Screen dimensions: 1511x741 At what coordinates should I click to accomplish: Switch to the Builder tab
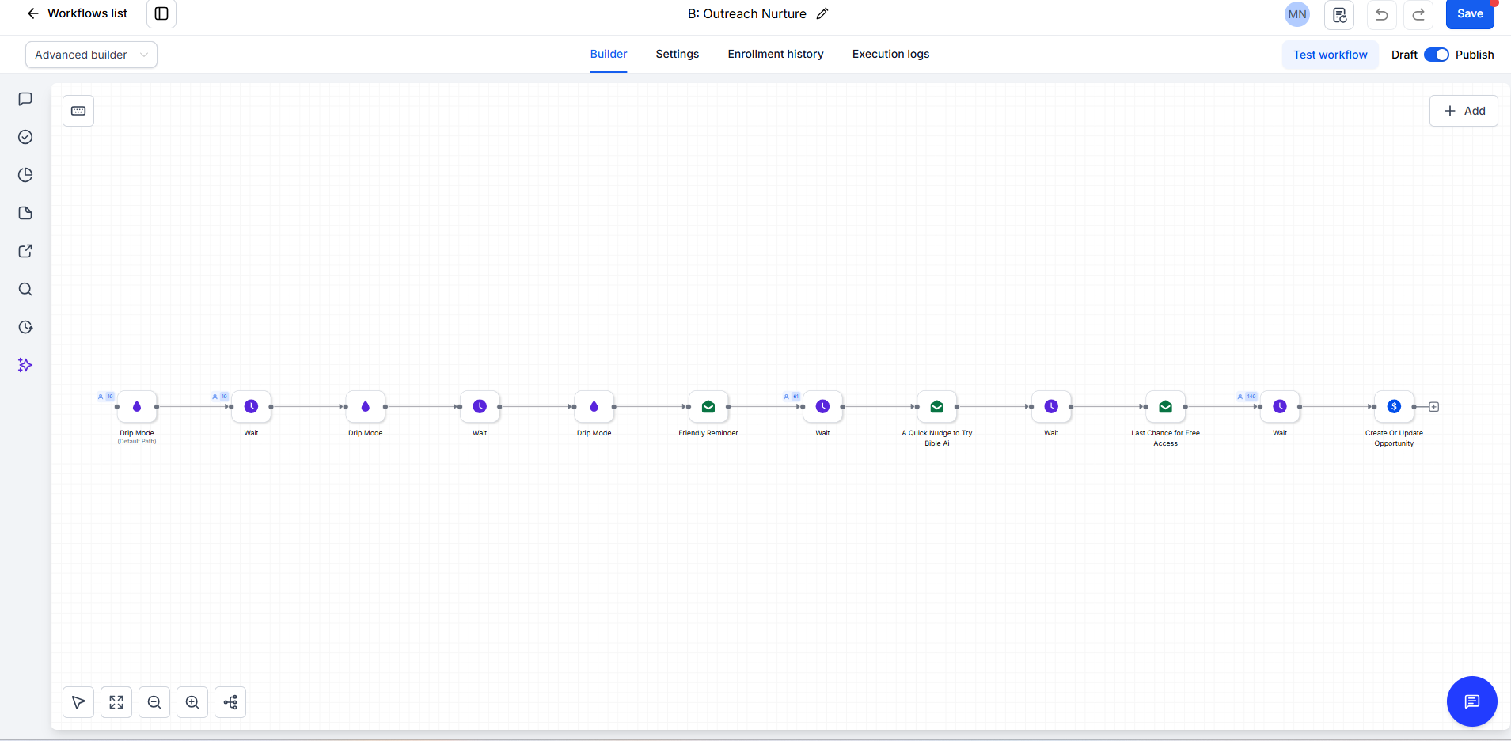coord(609,54)
